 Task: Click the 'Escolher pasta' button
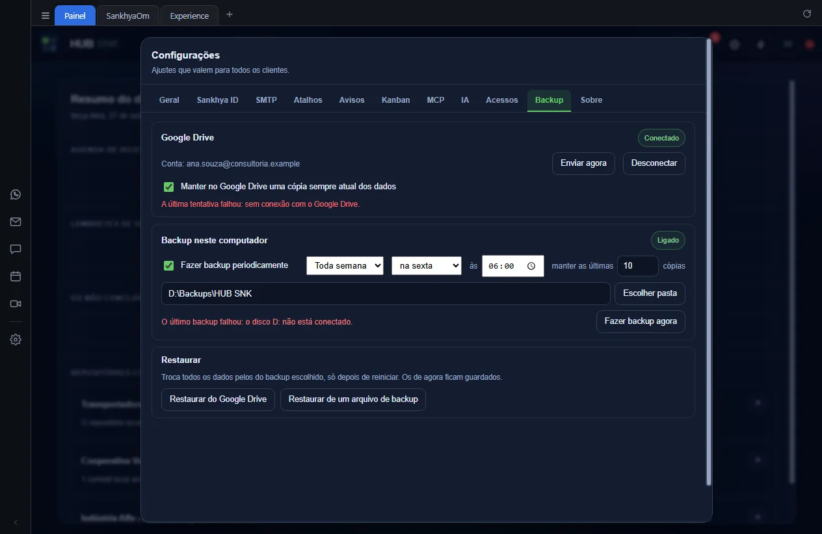(650, 293)
